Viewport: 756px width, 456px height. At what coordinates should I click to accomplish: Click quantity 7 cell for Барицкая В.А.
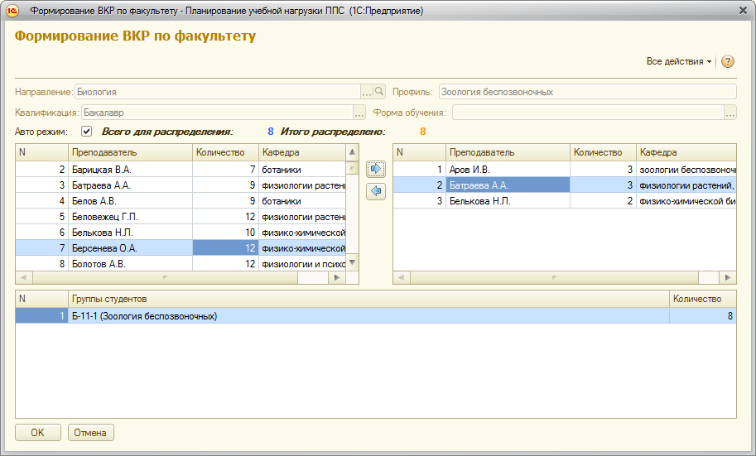pyautogui.click(x=225, y=169)
